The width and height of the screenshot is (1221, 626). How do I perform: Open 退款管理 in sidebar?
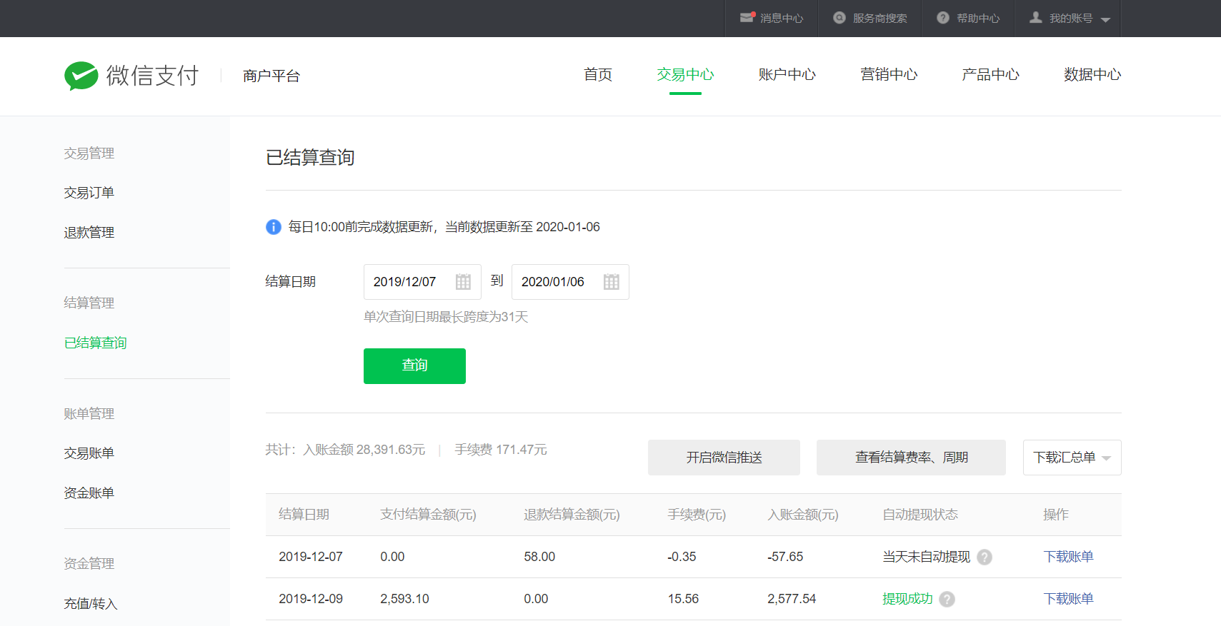pyautogui.click(x=89, y=233)
